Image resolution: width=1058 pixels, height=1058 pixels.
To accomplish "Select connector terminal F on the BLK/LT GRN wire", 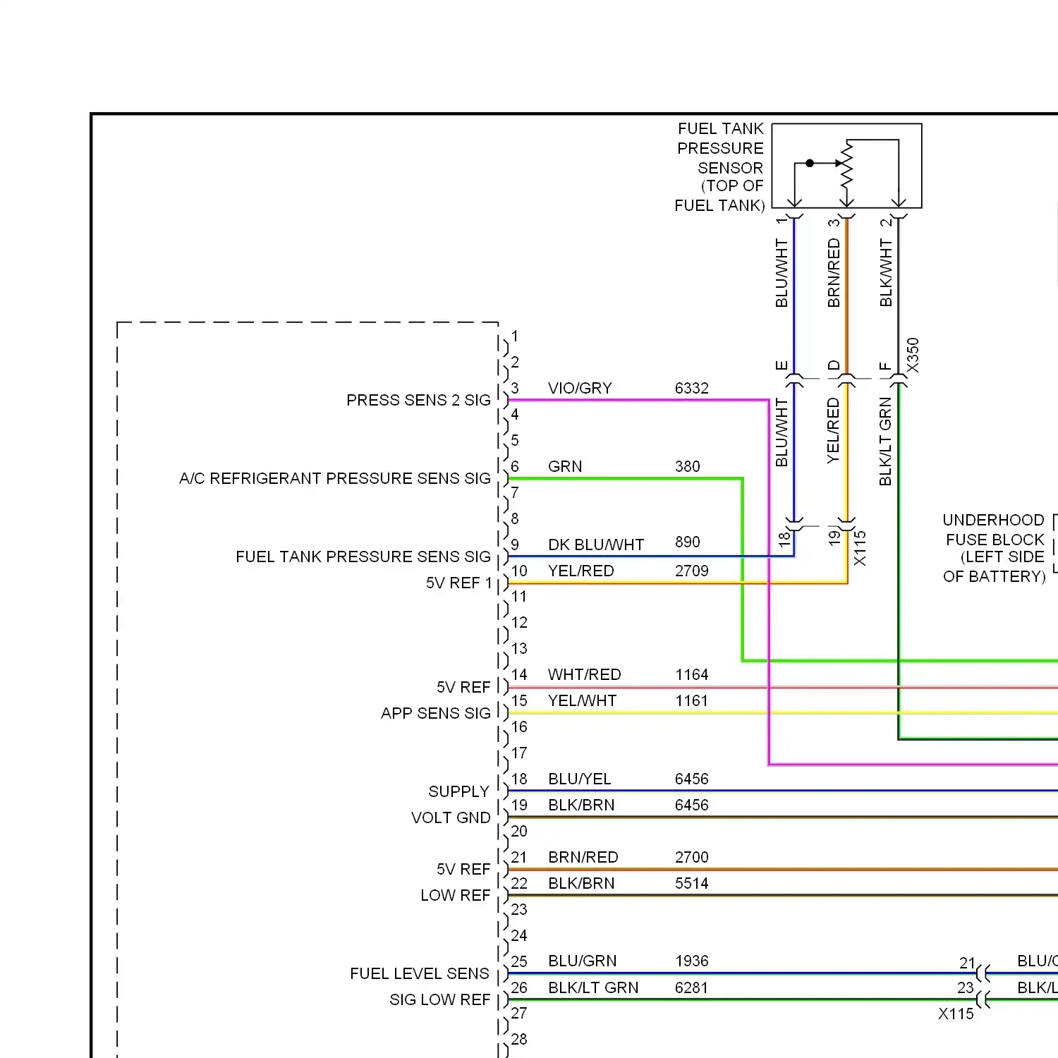I will (x=897, y=377).
